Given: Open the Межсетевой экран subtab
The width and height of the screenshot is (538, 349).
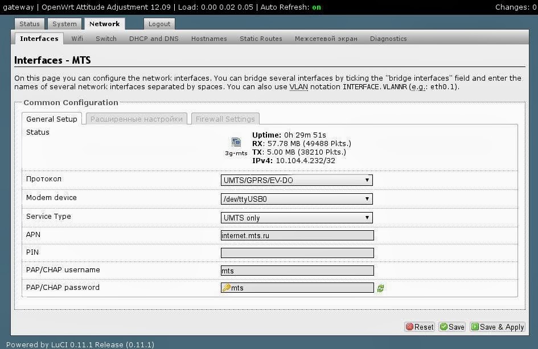Looking at the screenshot, I should click(x=326, y=39).
